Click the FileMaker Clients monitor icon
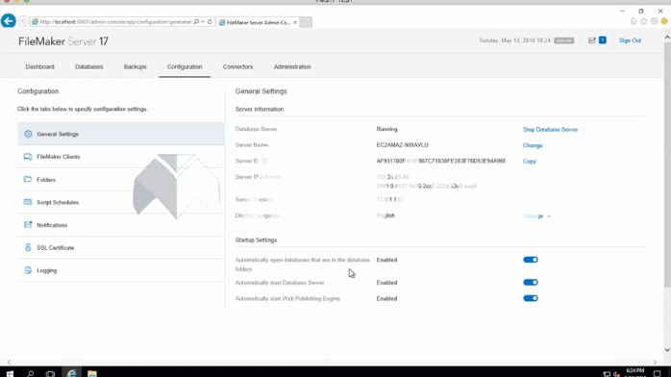This screenshot has height=377, width=671. point(28,157)
